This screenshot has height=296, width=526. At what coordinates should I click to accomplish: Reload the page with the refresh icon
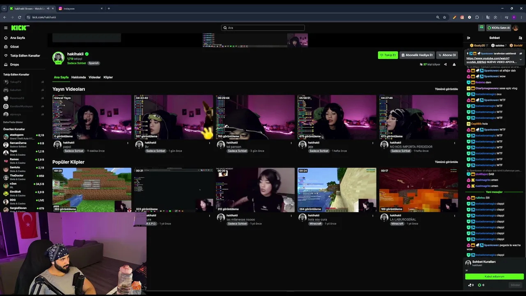pos(19,17)
